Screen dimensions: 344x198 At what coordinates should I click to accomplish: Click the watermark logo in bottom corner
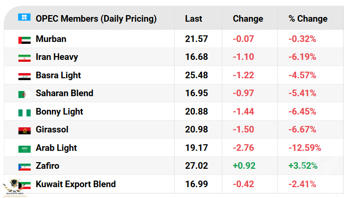click(x=14, y=188)
